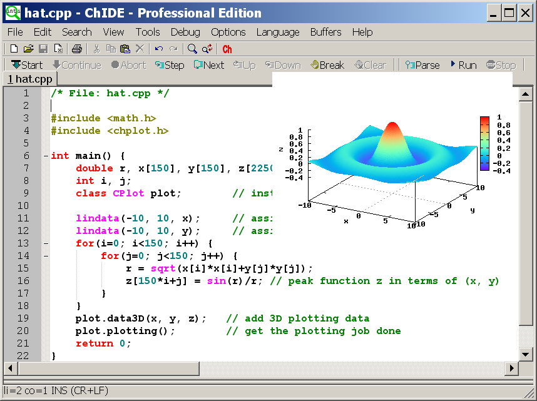The image size is (537, 401).
Task: Click the text '#include <chplot.h>'
Action: [x=110, y=131]
